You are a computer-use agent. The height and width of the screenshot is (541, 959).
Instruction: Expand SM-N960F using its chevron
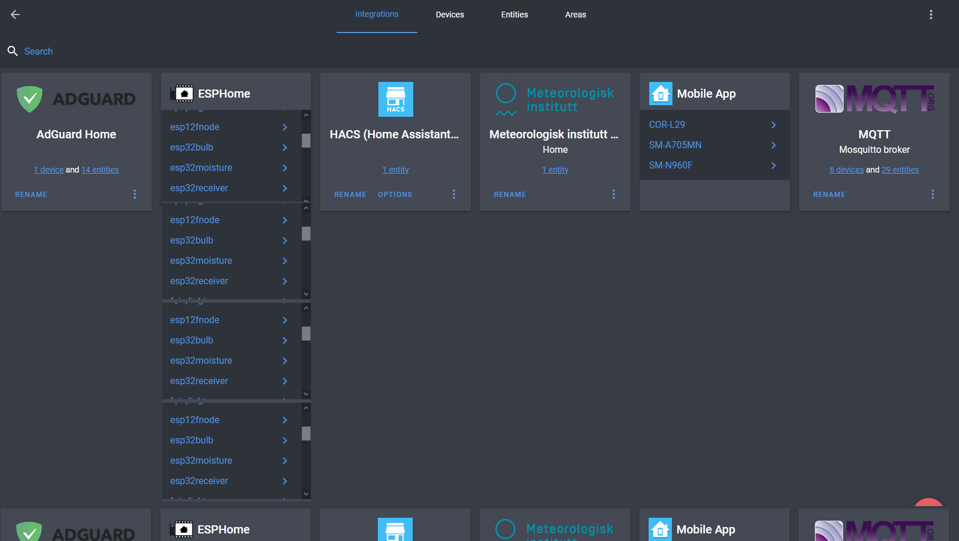pyautogui.click(x=774, y=166)
